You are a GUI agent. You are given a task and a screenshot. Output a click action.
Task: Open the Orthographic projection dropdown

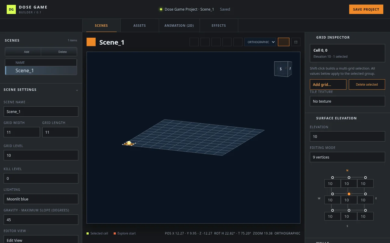coord(260,42)
